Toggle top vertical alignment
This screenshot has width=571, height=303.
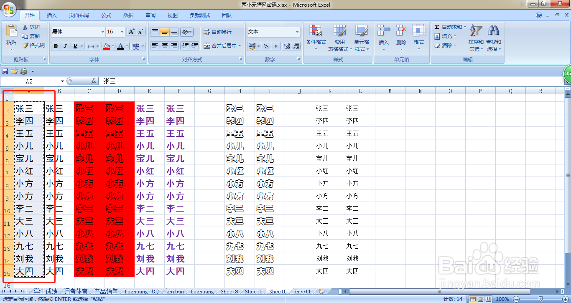pyautogui.click(x=155, y=32)
